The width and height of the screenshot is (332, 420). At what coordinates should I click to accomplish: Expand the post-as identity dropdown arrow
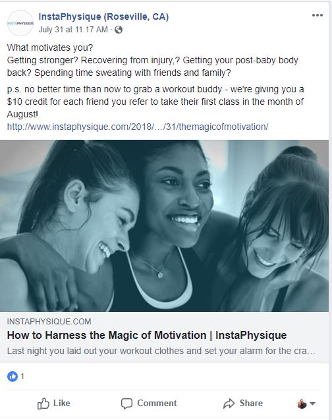coord(312,404)
